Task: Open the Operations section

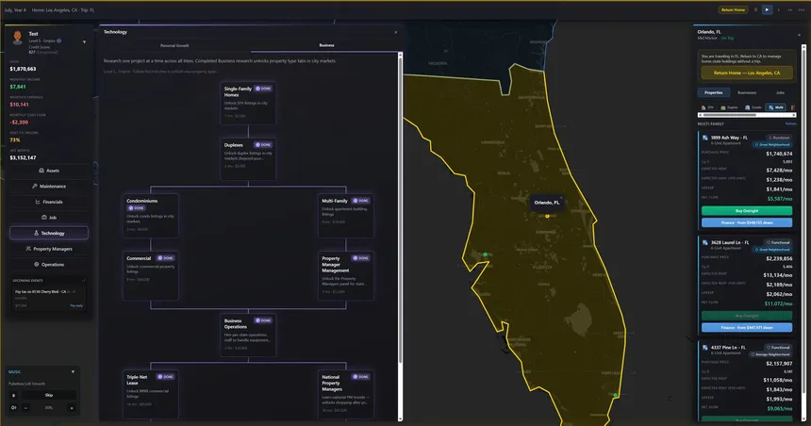Action: [x=49, y=264]
